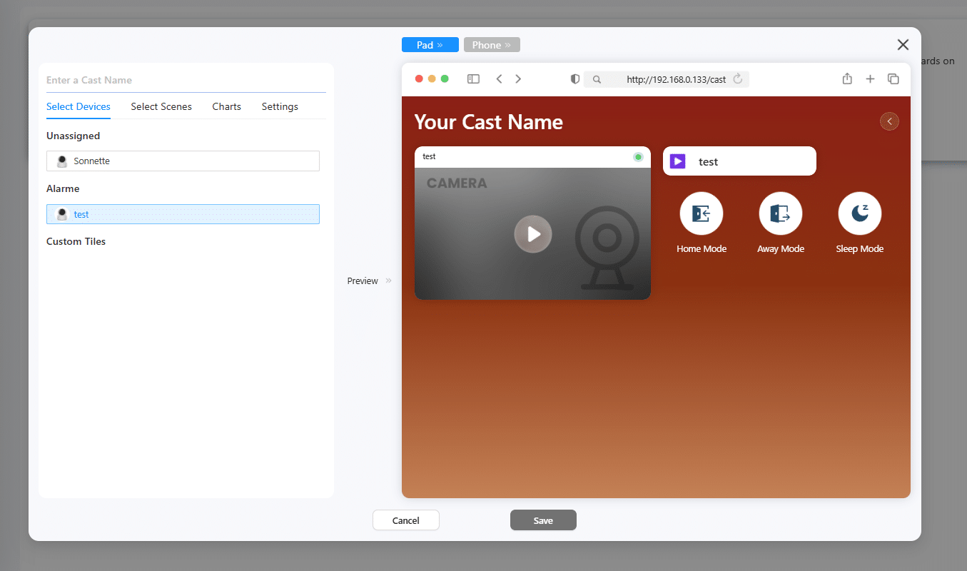Click the yellow window dot in preview

[432, 79]
